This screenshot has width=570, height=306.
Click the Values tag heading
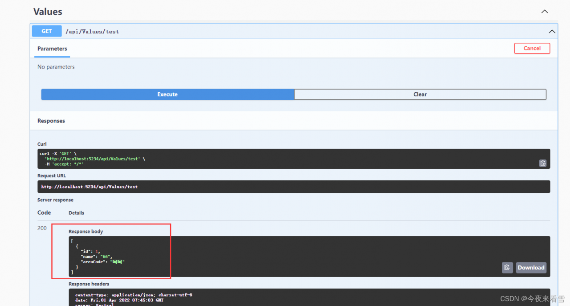[x=48, y=12]
